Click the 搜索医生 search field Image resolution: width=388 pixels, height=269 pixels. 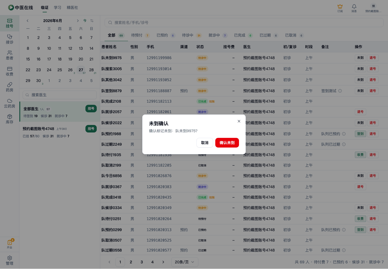click(x=60, y=95)
